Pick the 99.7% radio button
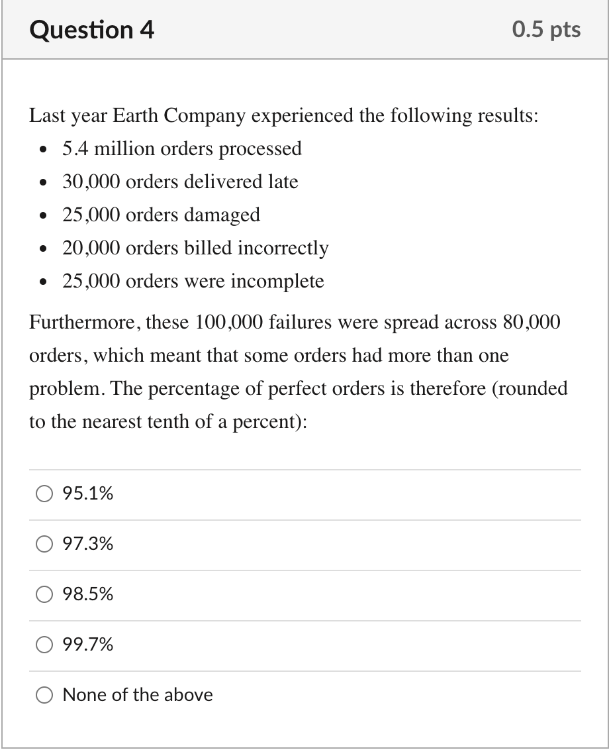Viewport: 609px width, 750px height. pos(44,645)
